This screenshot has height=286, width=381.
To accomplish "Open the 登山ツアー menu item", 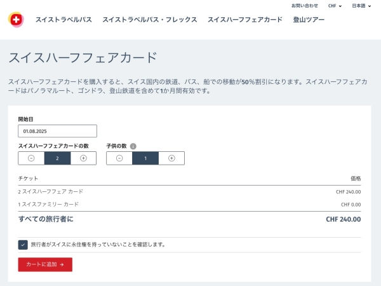I will point(309,20).
